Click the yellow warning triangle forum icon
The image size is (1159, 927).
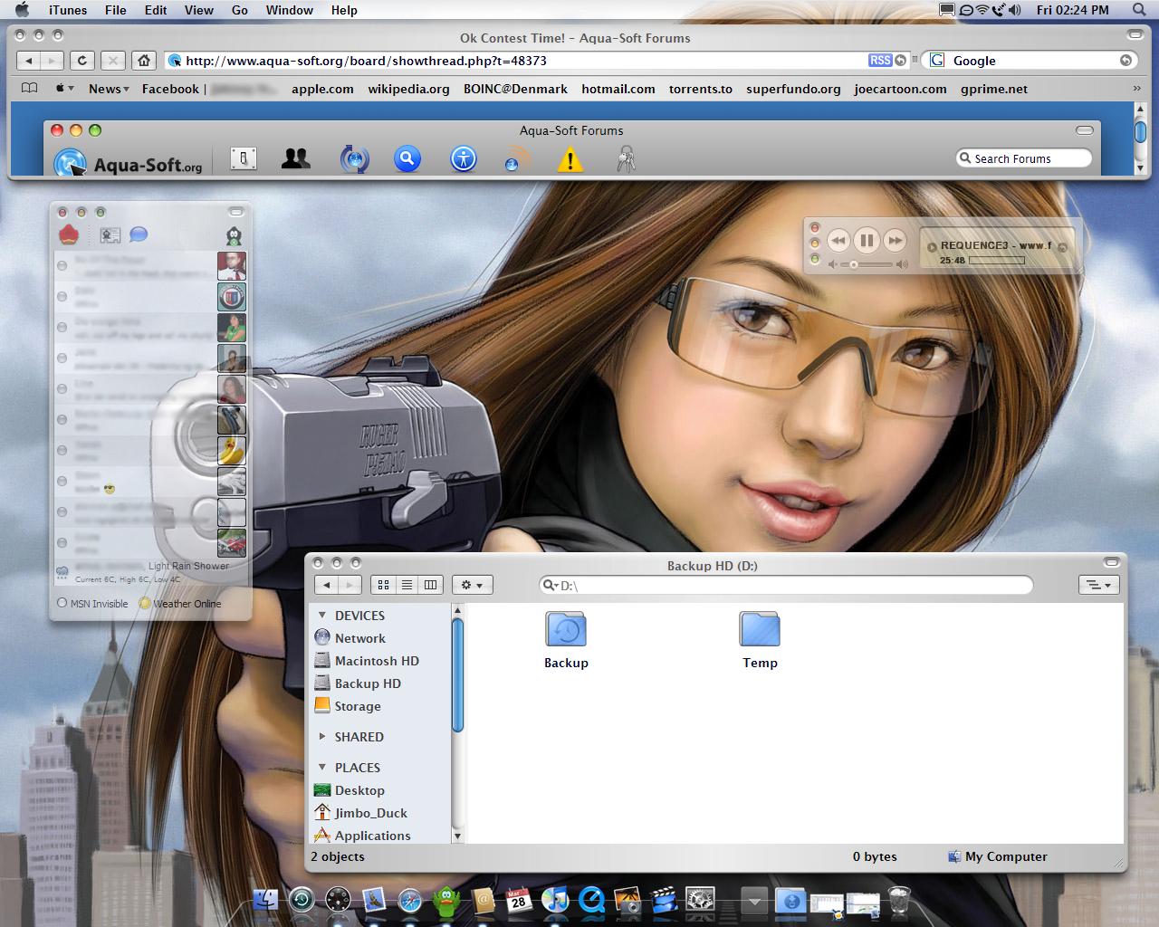570,160
